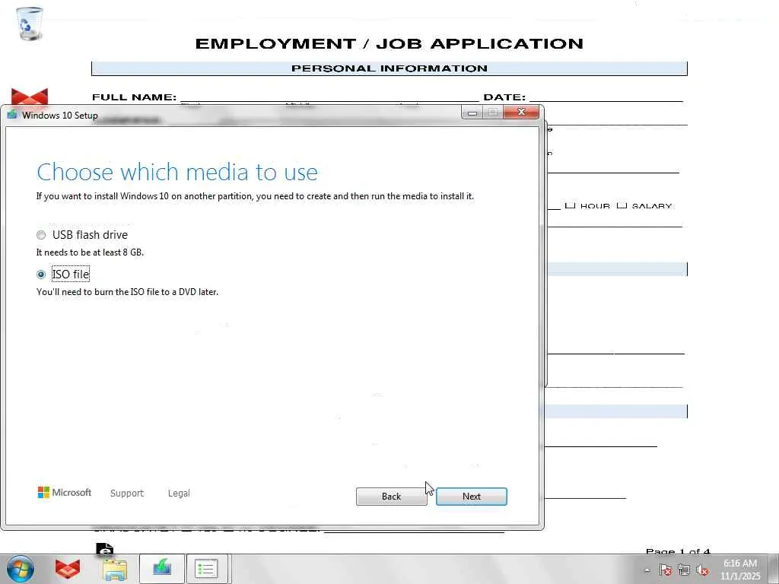Open the taskbar clock showing 6:16 AM
The height and width of the screenshot is (584, 779).
pyautogui.click(x=740, y=570)
